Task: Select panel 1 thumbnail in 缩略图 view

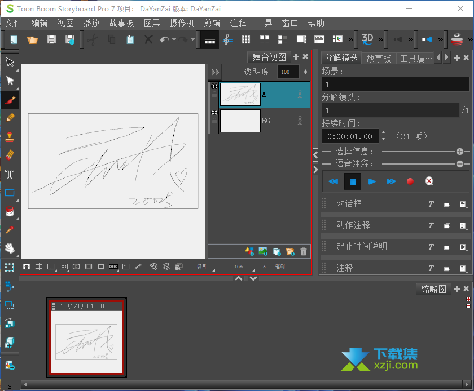Action: (x=86, y=337)
